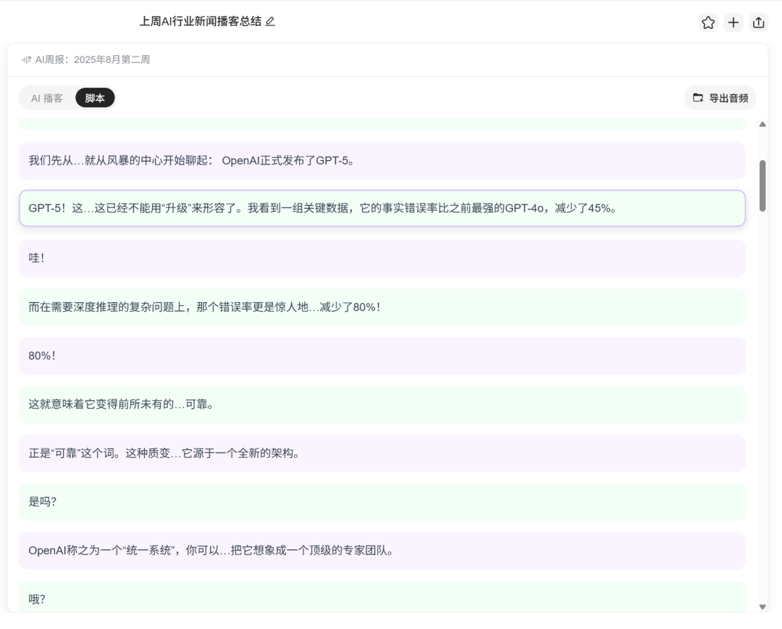Toggle the 脚本 view pill
This screenshot has height=629, width=782.
tap(95, 97)
